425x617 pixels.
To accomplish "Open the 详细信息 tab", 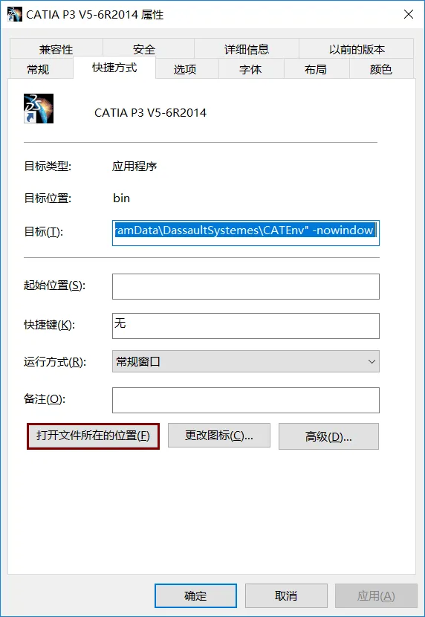I will click(x=247, y=49).
